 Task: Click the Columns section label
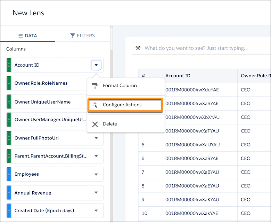[16, 49]
